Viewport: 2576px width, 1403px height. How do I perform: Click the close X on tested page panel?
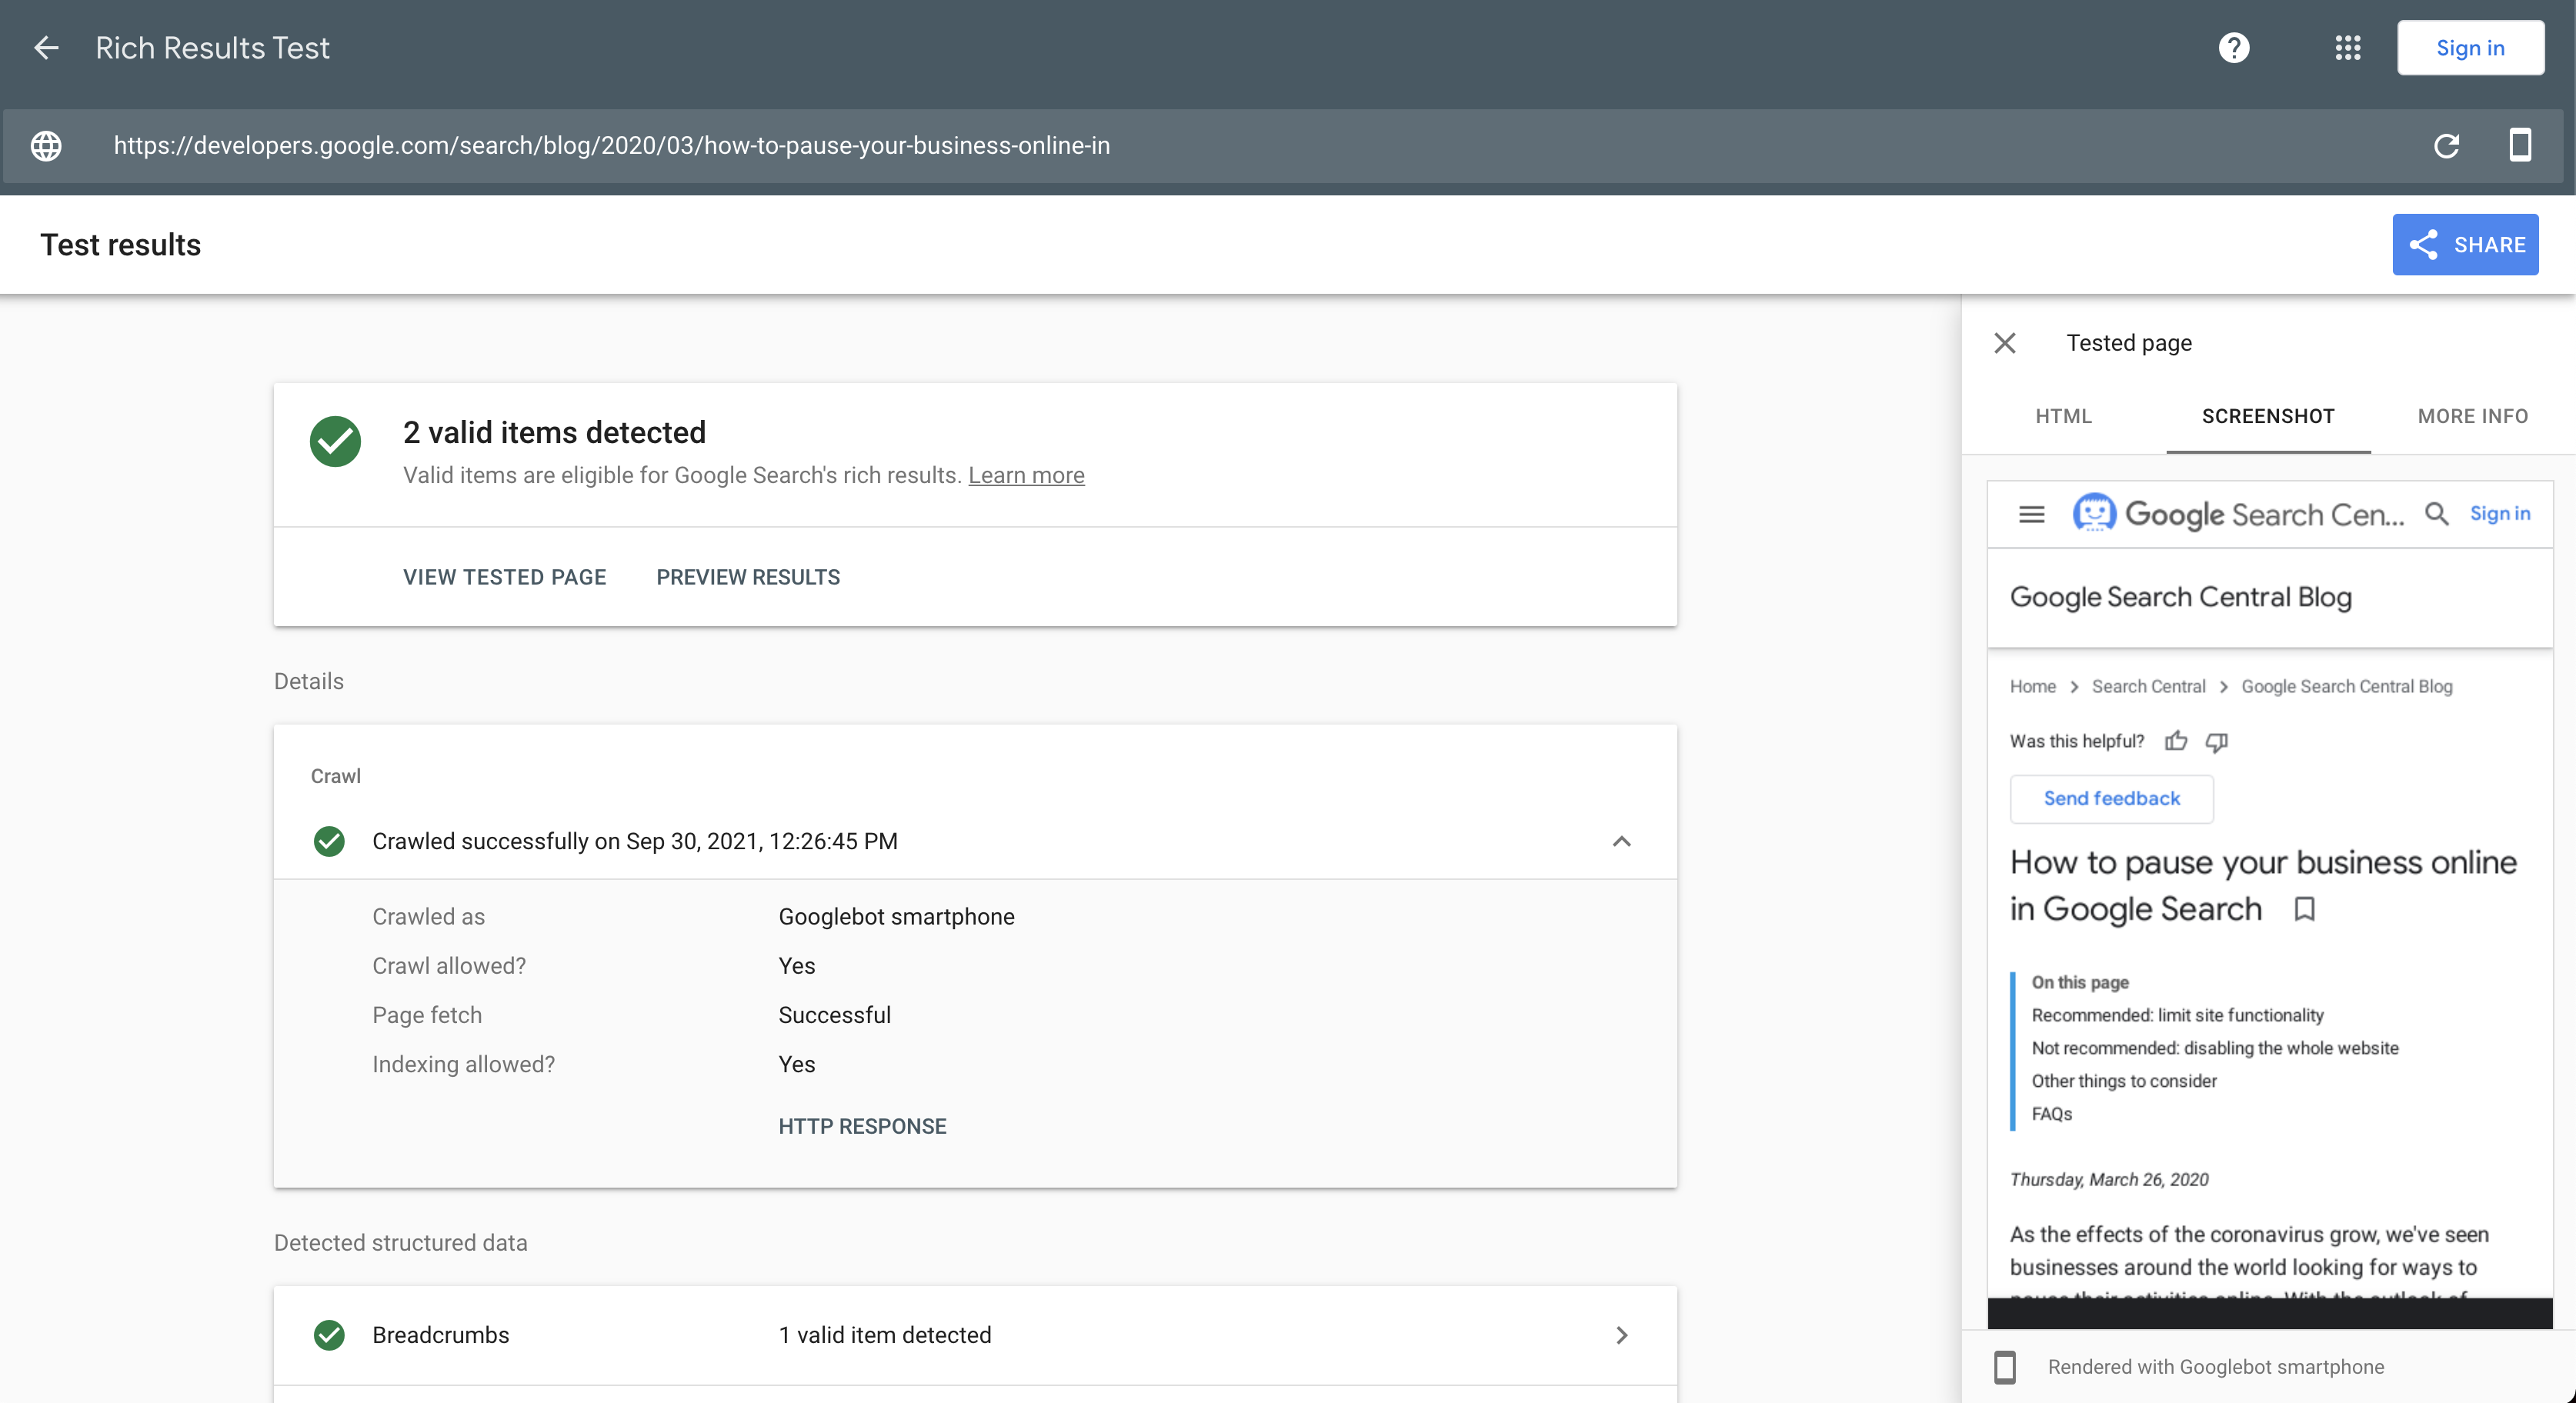[x=2004, y=342]
